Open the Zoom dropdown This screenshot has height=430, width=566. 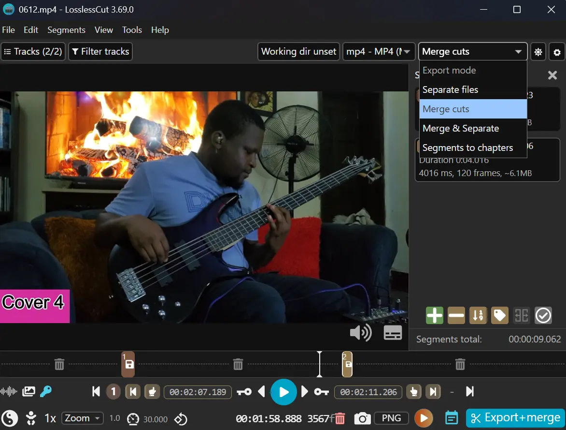[82, 418]
